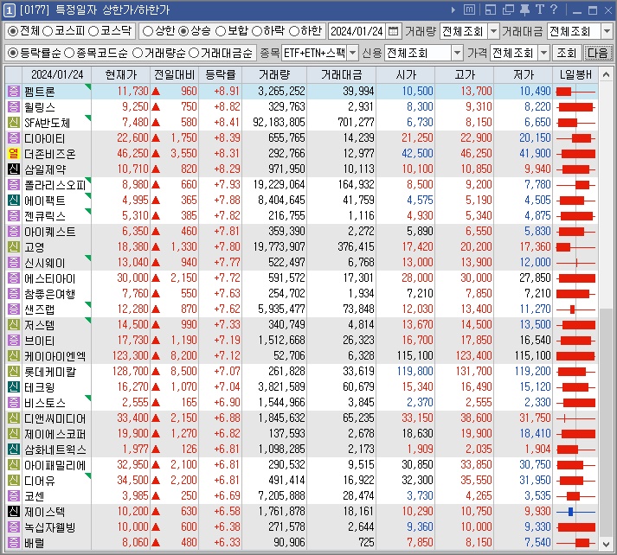
Task: Click the duplicate window icon in title bar
Action: pos(508,10)
